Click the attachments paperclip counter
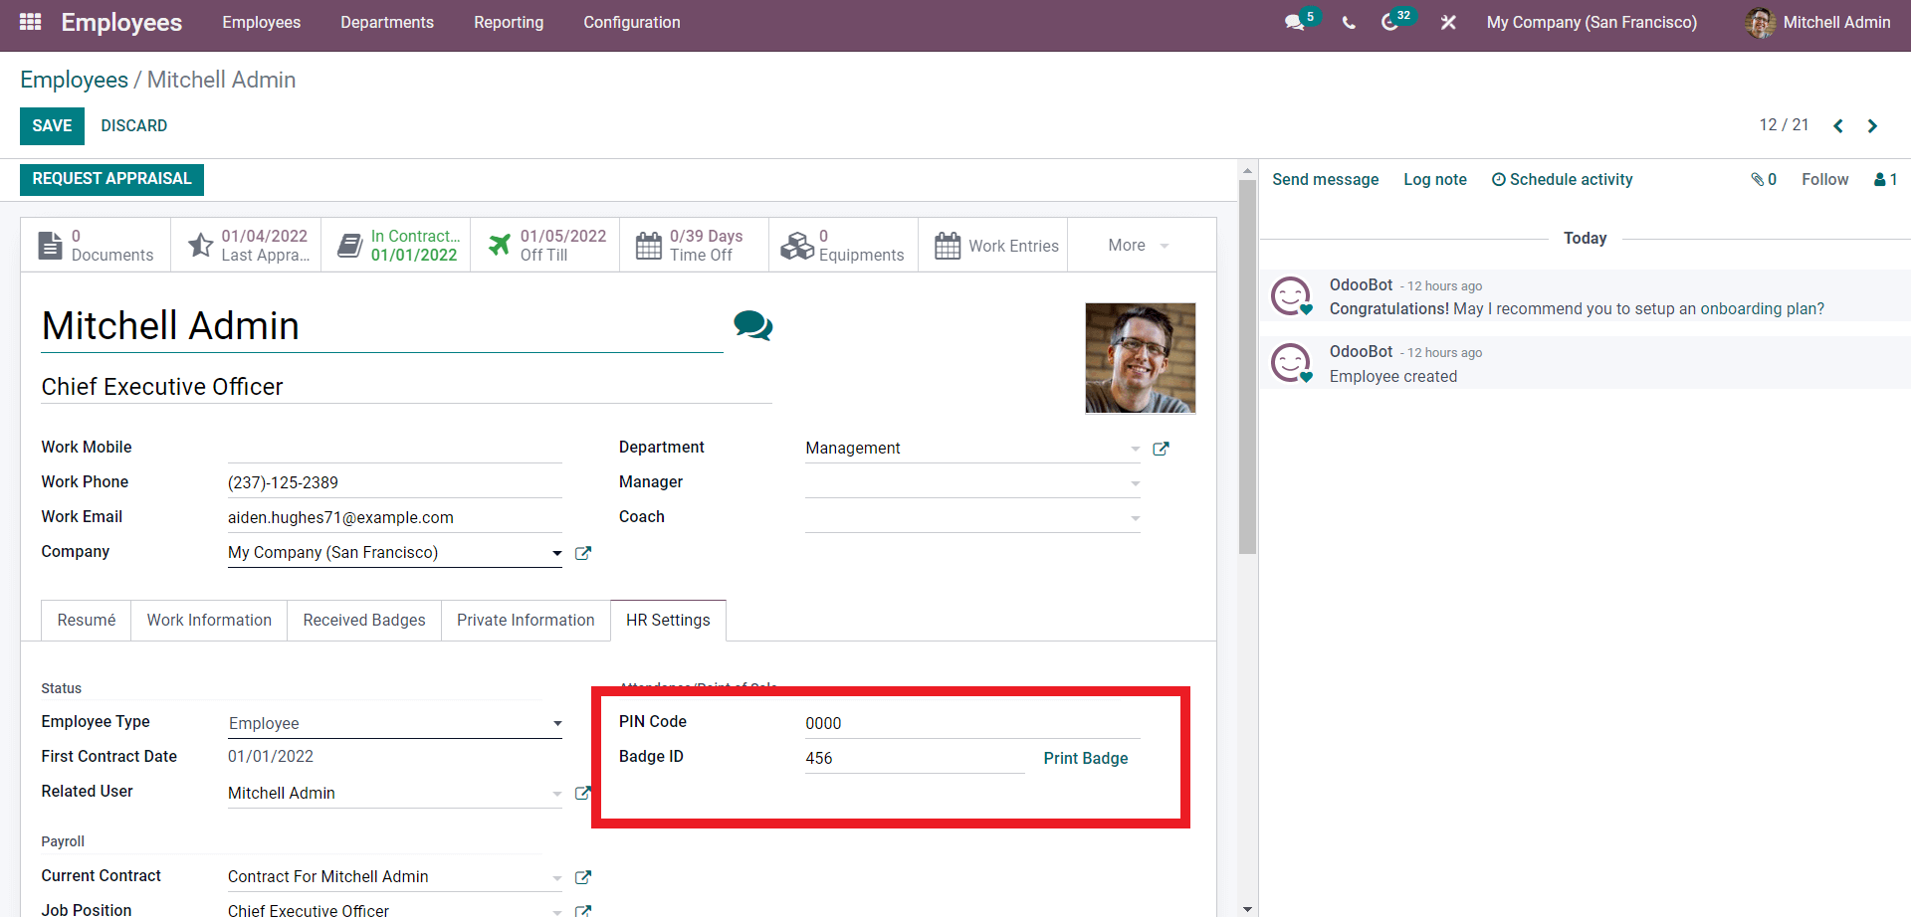This screenshot has height=917, width=1911. [x=1764, y=179]
